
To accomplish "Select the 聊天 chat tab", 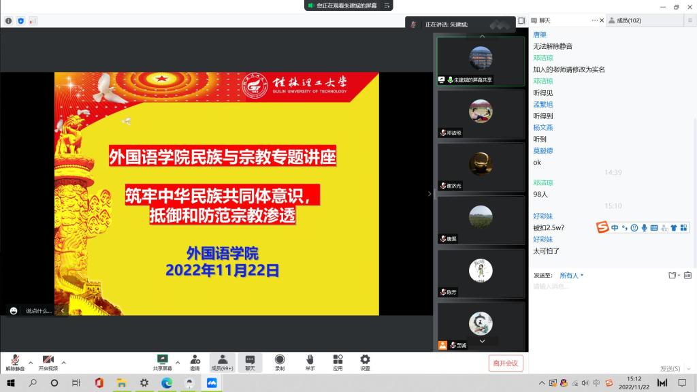I will pyautogui.click(x=545, y=21).
